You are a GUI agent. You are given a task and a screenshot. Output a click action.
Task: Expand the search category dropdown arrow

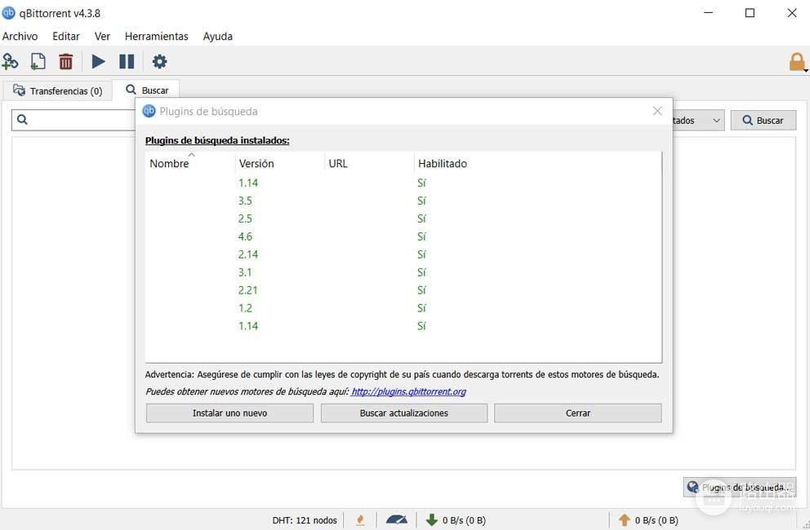tap(716, 120)
